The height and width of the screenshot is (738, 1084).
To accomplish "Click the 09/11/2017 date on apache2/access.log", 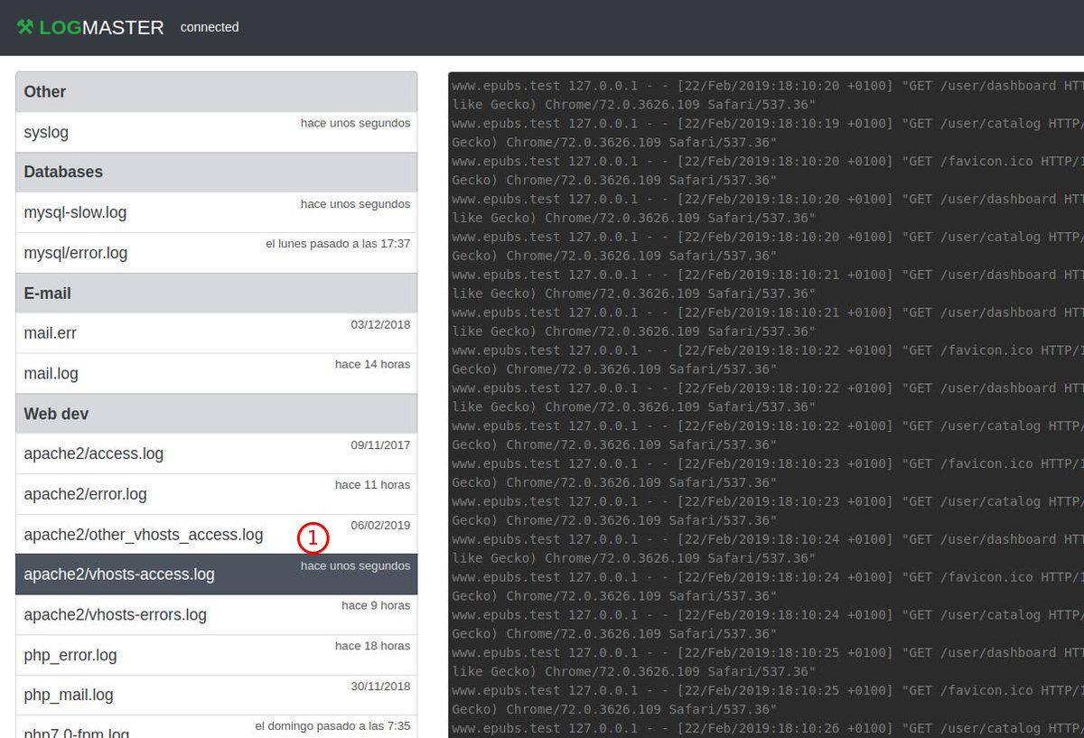I will tap(380, 444).
